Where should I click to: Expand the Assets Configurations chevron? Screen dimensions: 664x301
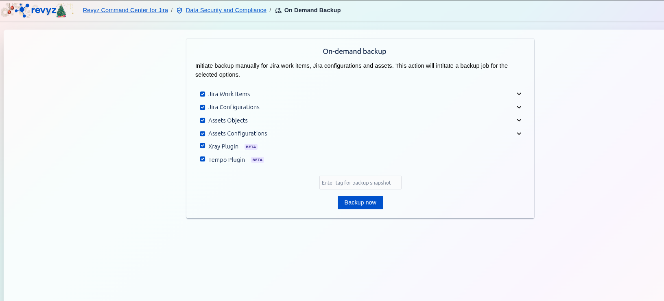click(x=519, y=134)
